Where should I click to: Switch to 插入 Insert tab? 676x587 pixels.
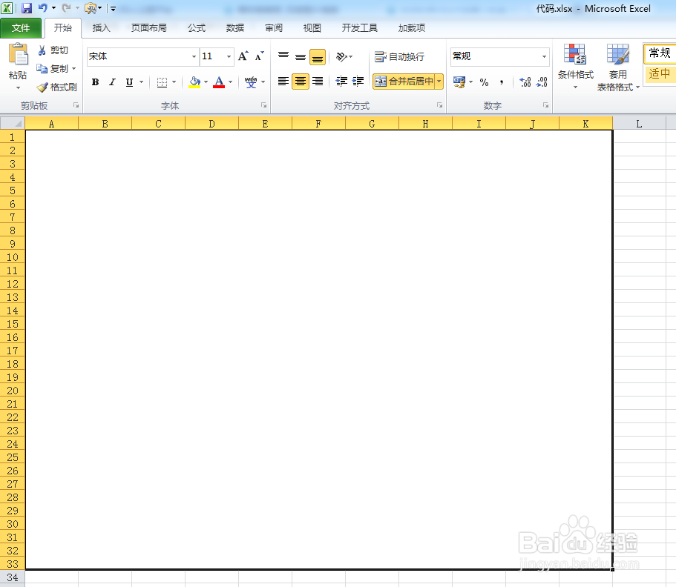click(x=102, y=28)
